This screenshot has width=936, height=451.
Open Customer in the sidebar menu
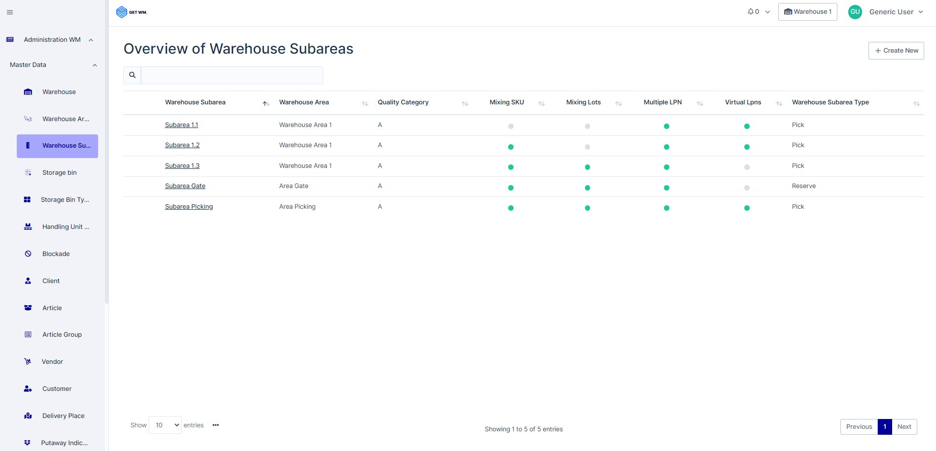coord(57,389)
